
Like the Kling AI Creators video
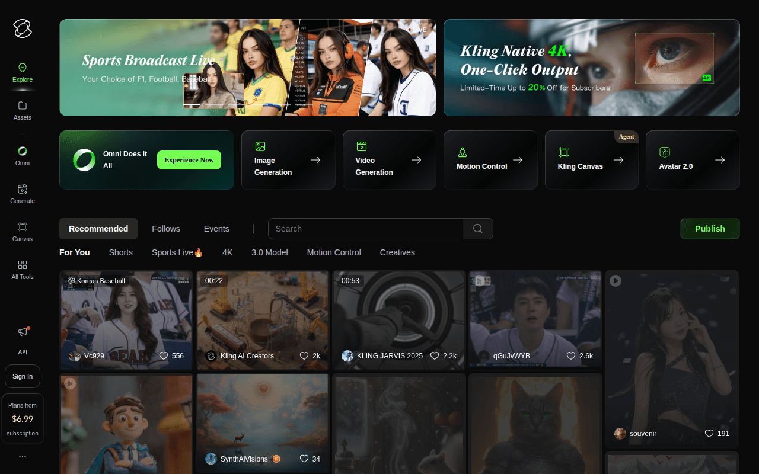(304, 356)
